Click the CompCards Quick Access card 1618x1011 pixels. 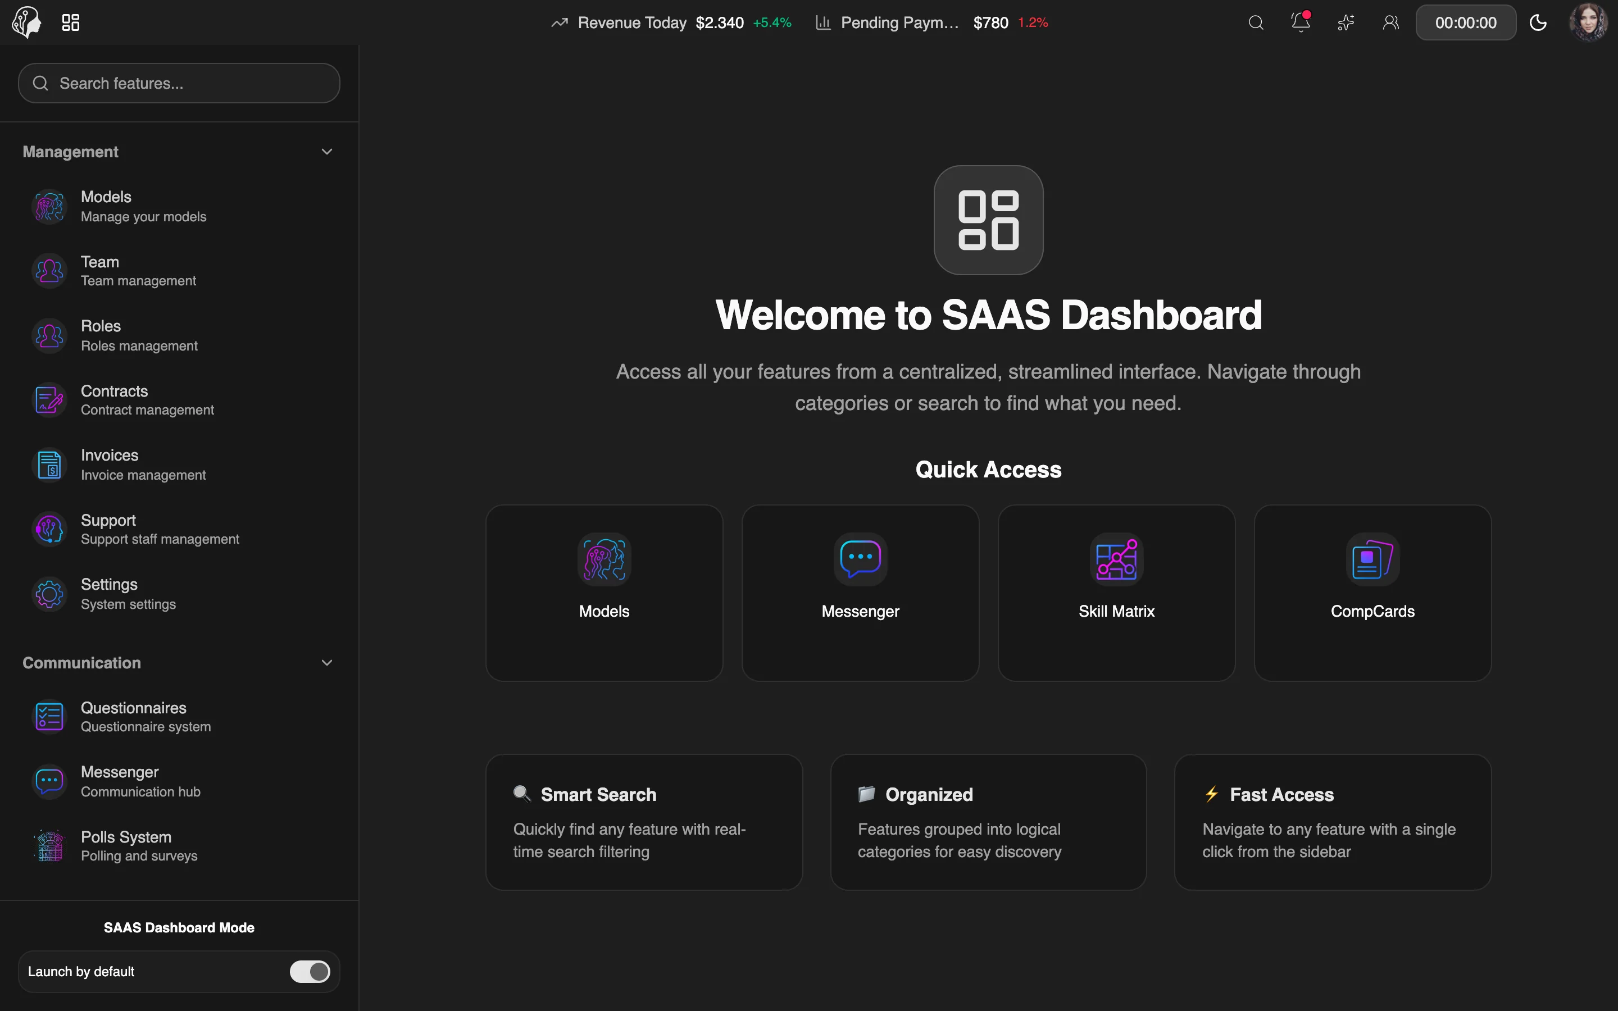pyautogui.click(x=1372, y=593)
